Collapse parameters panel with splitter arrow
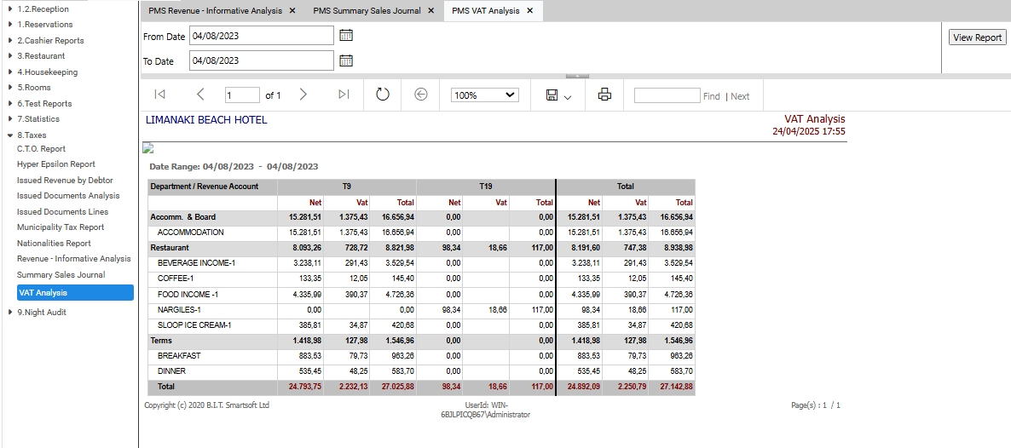 pyautogui.click(x=577, y=76)
